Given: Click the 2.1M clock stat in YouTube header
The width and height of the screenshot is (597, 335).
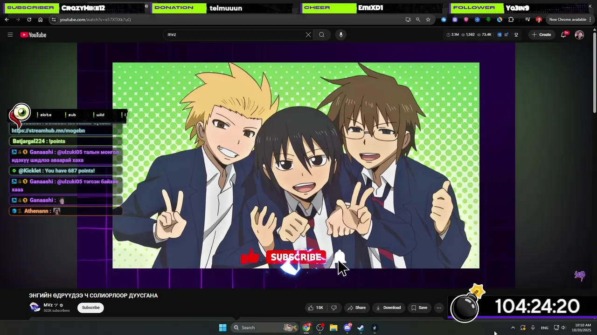Looking at the screenshot, I should pyautogui.click(x=453, y=34).
